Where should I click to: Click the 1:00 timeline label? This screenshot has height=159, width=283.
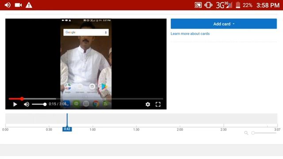coord(92,129)
